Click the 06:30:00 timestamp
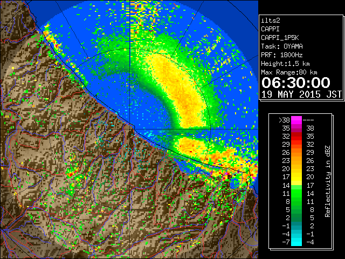Image resolution: width=345 pixels, height=259 pixels. (x=296, y=83)
